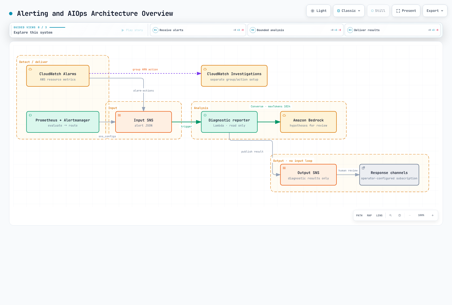The image size is (452, 305).
Task: Select the CloudWatch Investigations node
Action: coord(234,76)
